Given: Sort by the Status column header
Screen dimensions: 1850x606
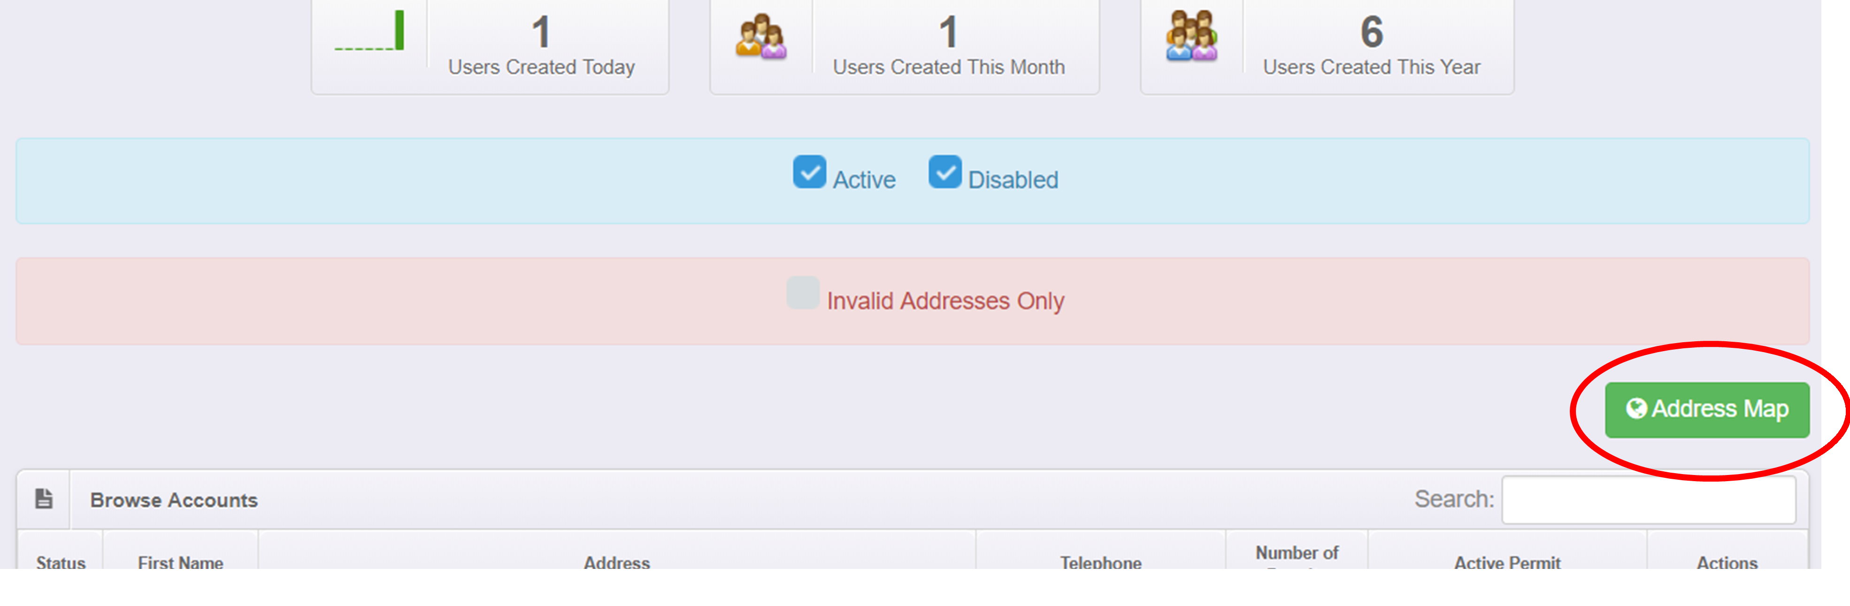Looking at the screenshot, I should tap(61, 561).
